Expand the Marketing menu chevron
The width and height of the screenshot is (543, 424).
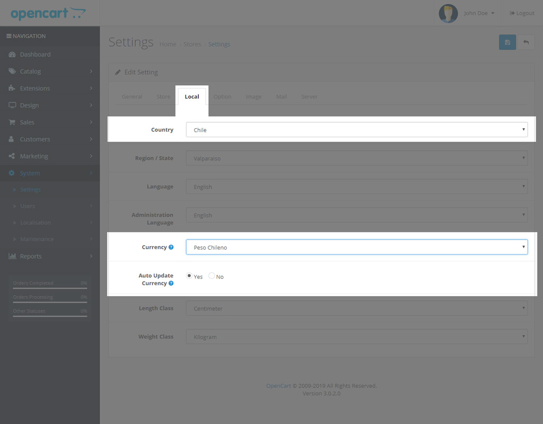(x=91, y=156)
